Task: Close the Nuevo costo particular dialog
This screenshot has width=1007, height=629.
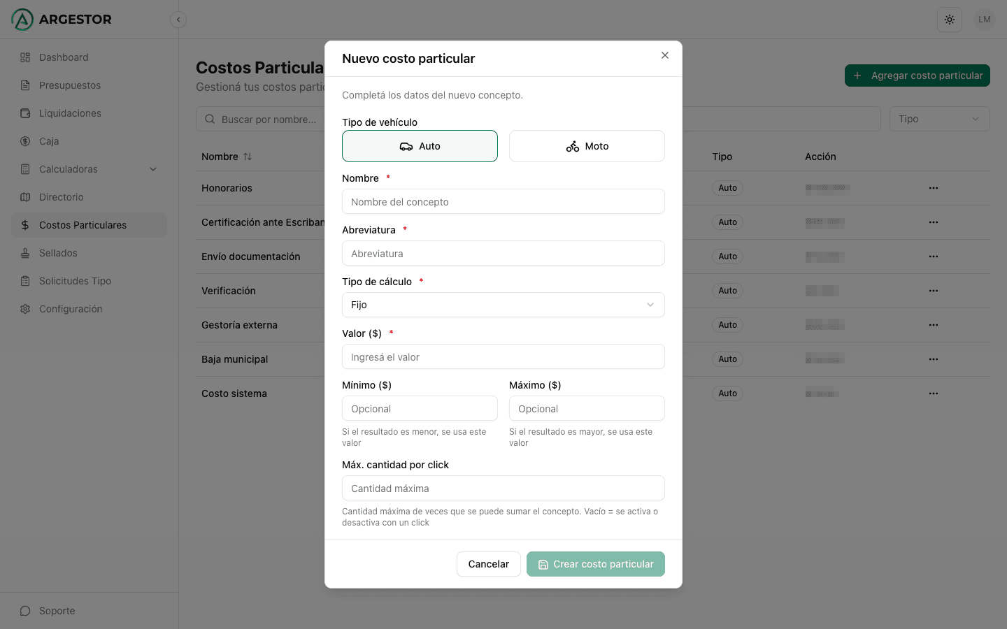Action: pos(665,55)
